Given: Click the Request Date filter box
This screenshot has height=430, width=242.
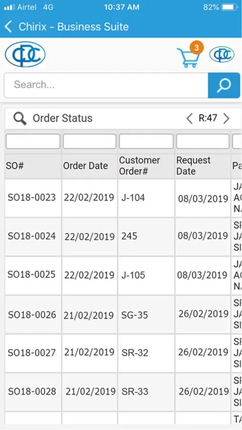Looking at the screenshot, I should click(203, 141).
